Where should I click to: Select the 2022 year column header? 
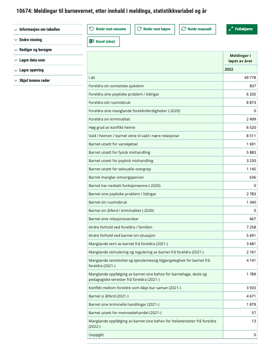pos(229,69)
